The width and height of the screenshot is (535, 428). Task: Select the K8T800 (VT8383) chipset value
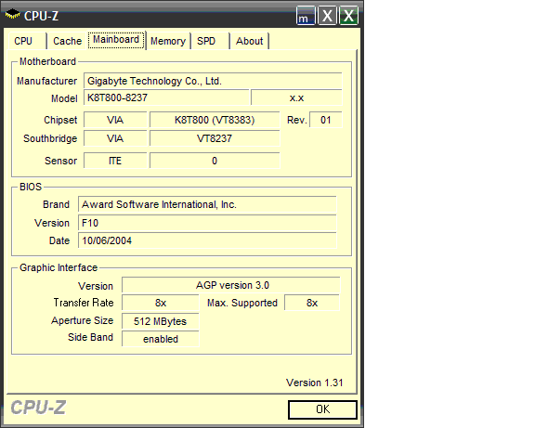[x=215, y=120]
